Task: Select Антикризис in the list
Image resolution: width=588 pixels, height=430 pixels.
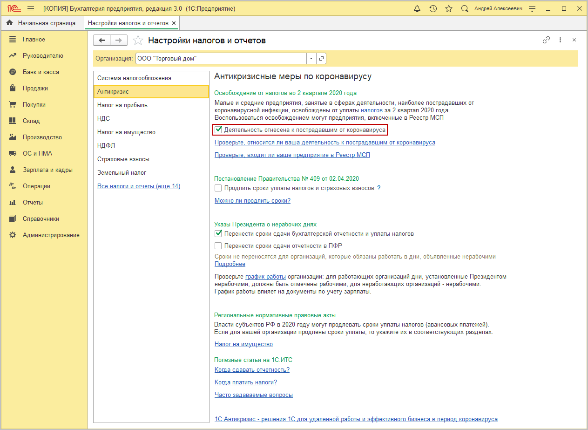Action: click(x=151, y=92)
